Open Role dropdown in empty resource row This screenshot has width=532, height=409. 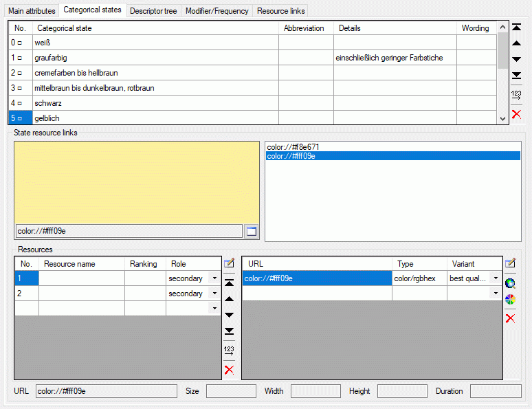coord(214,308)
